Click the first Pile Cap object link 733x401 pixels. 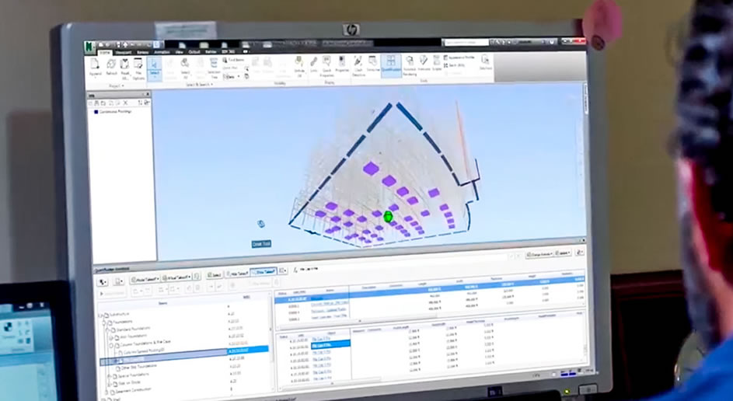click(322, 338)
